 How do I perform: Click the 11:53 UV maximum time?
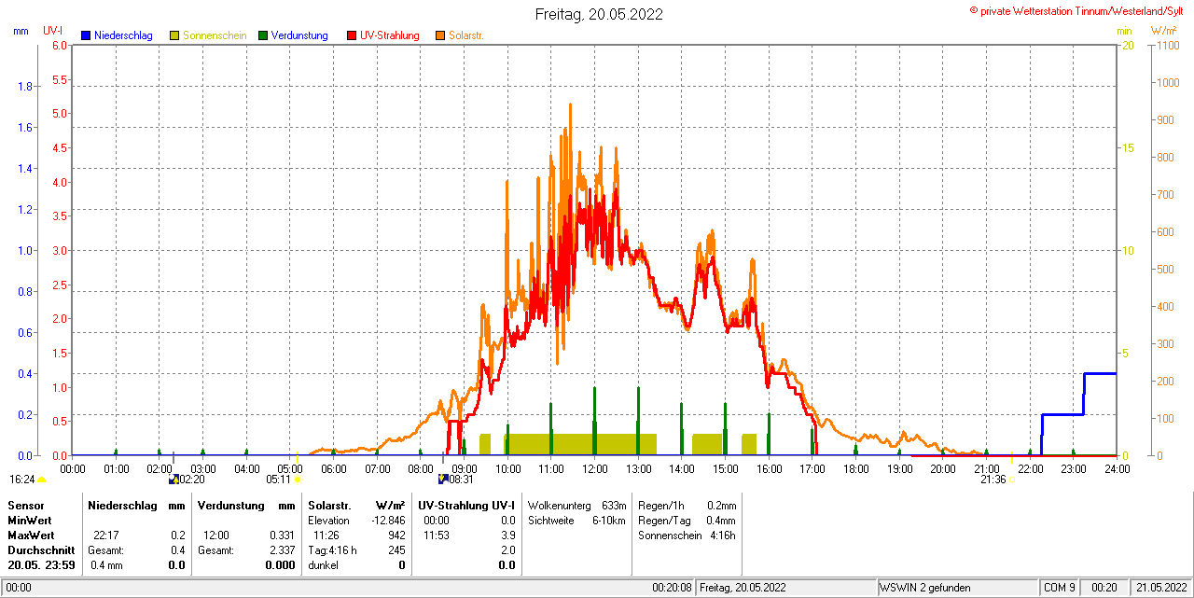tap(437, 535)
